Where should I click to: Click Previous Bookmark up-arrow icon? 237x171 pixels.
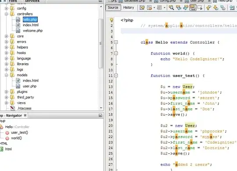point(209,7)
